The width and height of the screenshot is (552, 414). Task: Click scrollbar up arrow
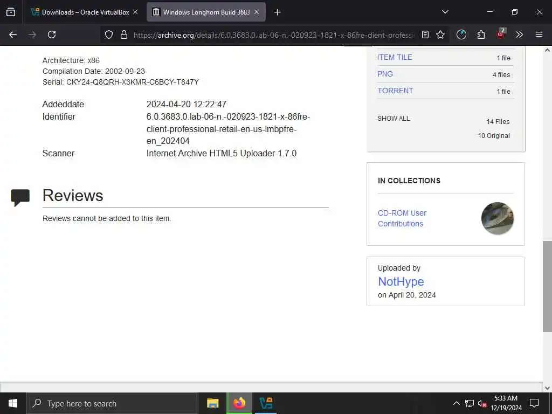point(547,50)
